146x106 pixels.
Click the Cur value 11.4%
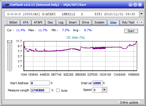21,30
